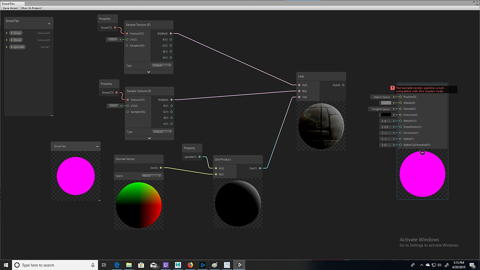480x270 pixels.
Task: Toggle the exposed indicator on the upnode property
Action: 12,47
